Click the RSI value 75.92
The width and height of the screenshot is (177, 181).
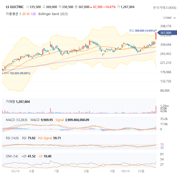click(x=31, y=138)
